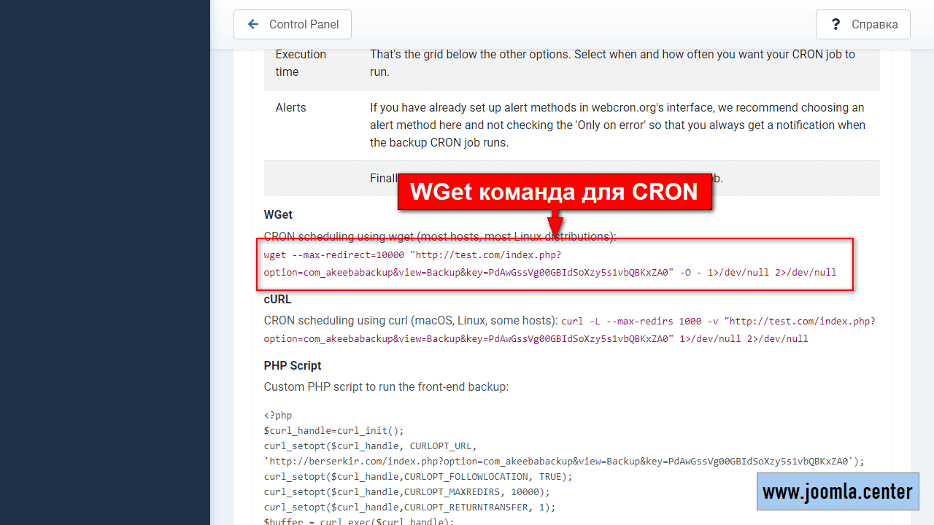This screenshot has height=525, width=934.
Task: Click the red downward arrow pointing at wget command
Action: pyautogui.click(x=555, y=222)
